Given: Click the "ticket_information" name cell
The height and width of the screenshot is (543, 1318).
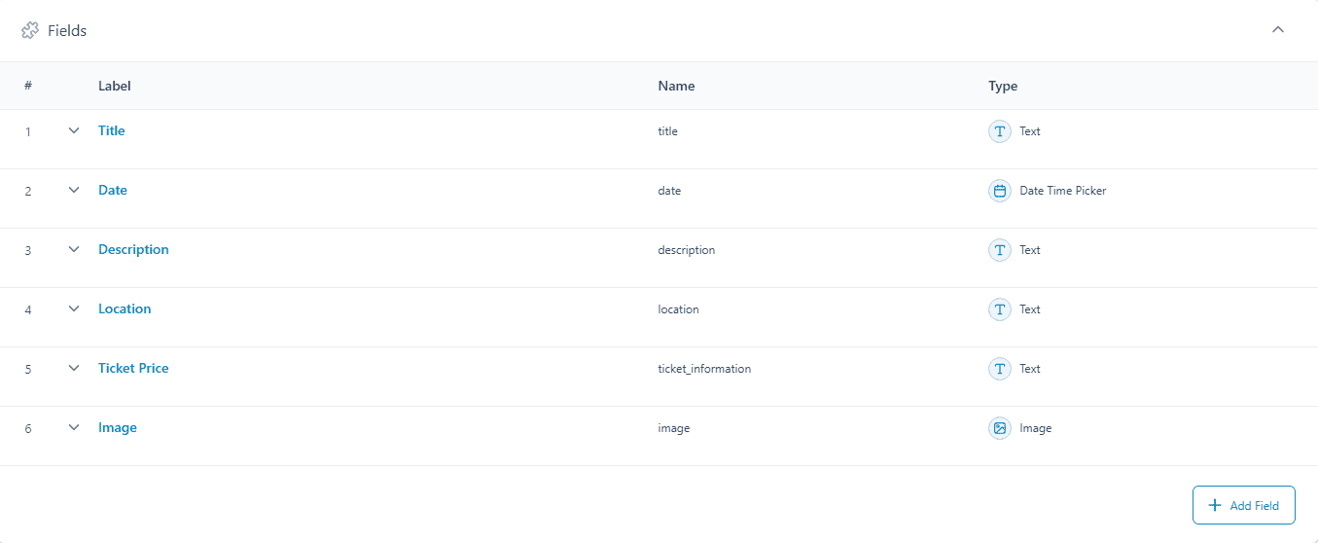Looking at the screenshot, I should [704, 369].
